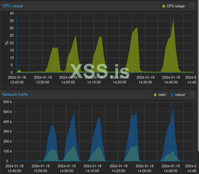
Task: Click the vertical scrollbar on the right edge
Action: tap(198, 75)
